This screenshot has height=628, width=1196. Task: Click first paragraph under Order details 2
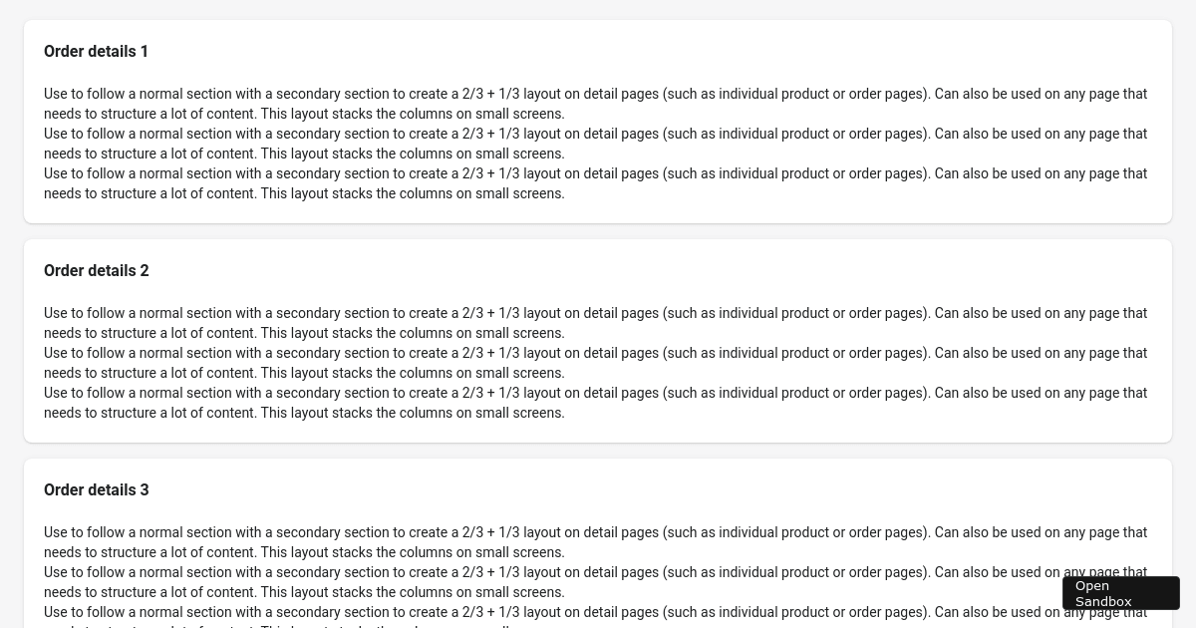tap(595, 323)
